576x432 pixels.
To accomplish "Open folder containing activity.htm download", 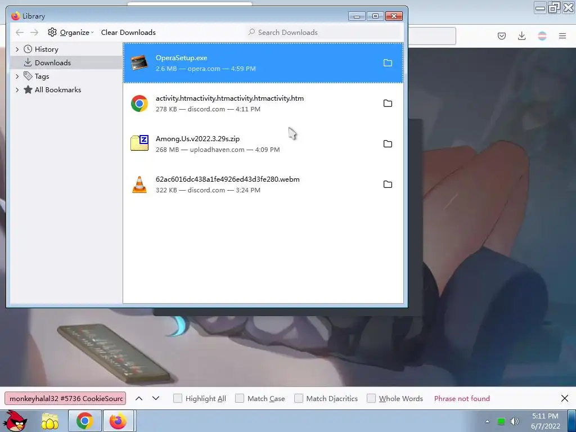I will tap(388, 103).
